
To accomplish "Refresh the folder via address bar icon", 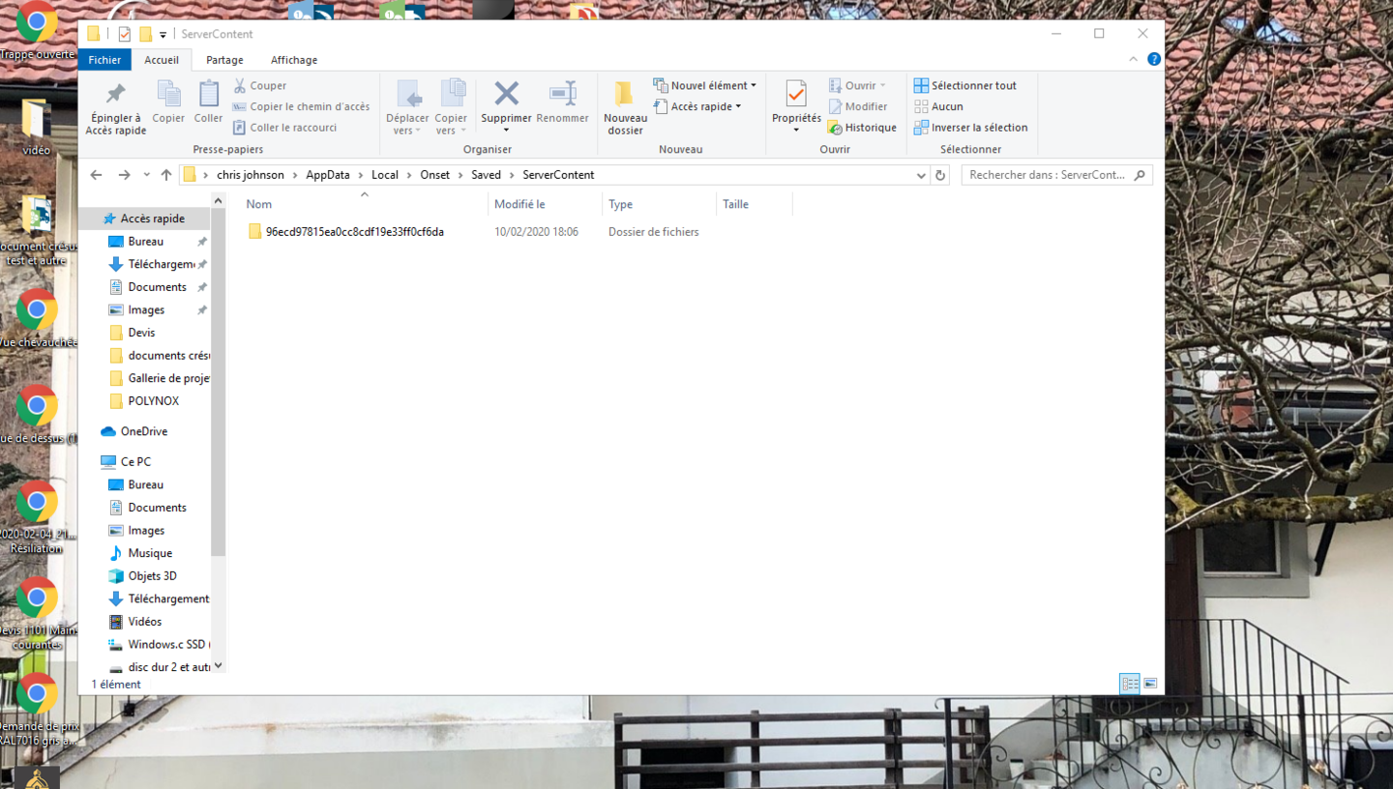I will tap(939, 175).
